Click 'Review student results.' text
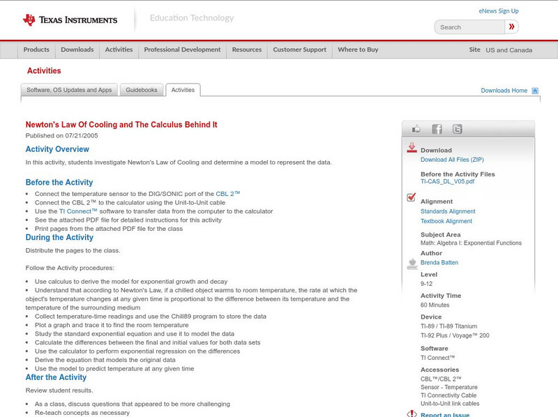558x417 pixels. 59,391
